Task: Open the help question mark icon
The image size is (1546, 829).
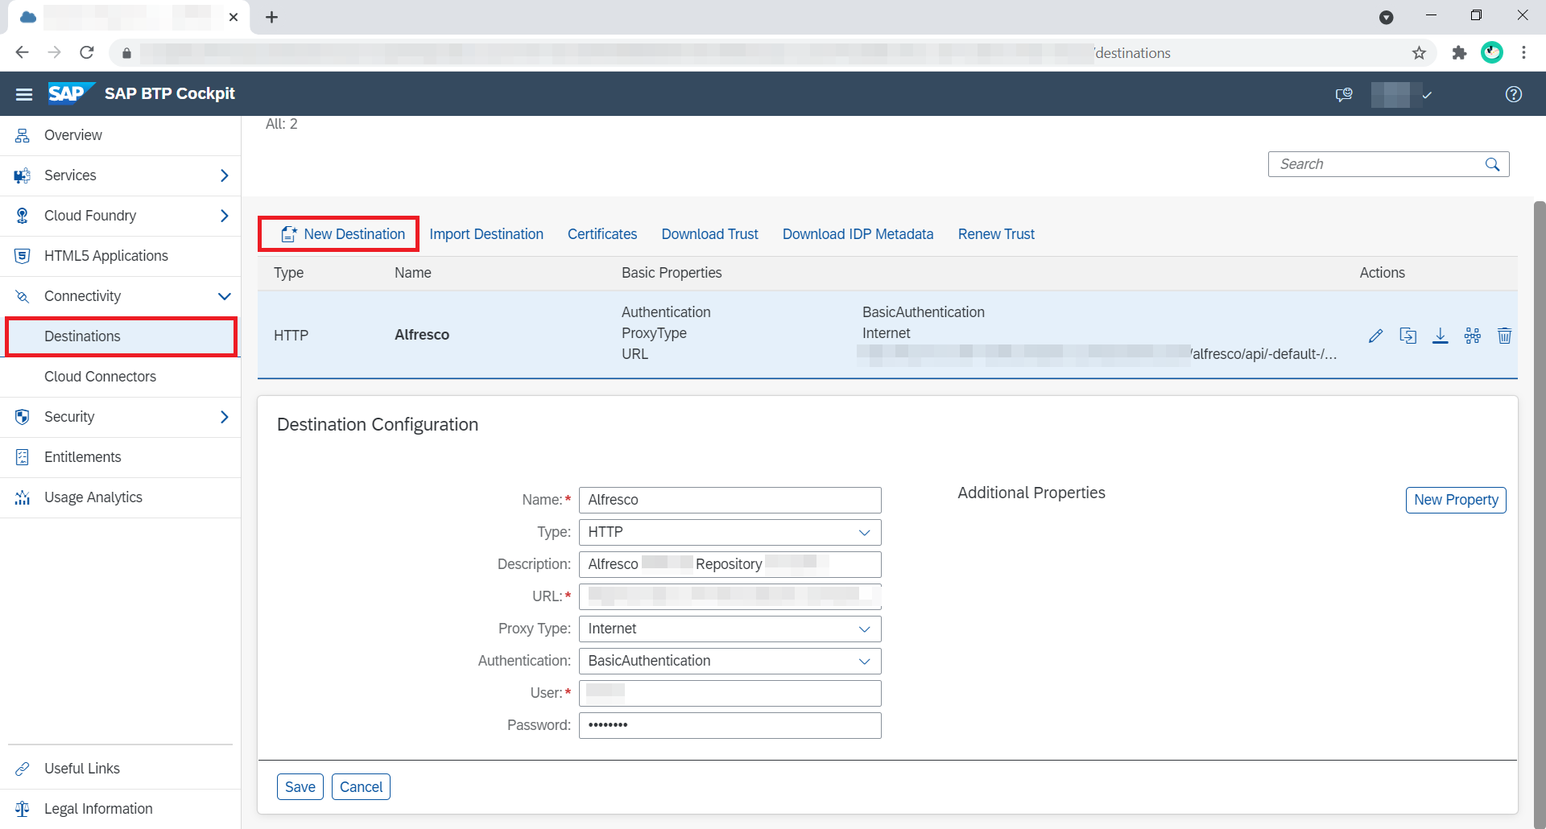Action: pyautogui.click(x=1513, y=94)
